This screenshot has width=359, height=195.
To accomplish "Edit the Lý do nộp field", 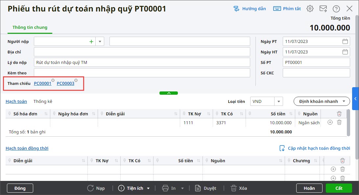I will 142,62.
